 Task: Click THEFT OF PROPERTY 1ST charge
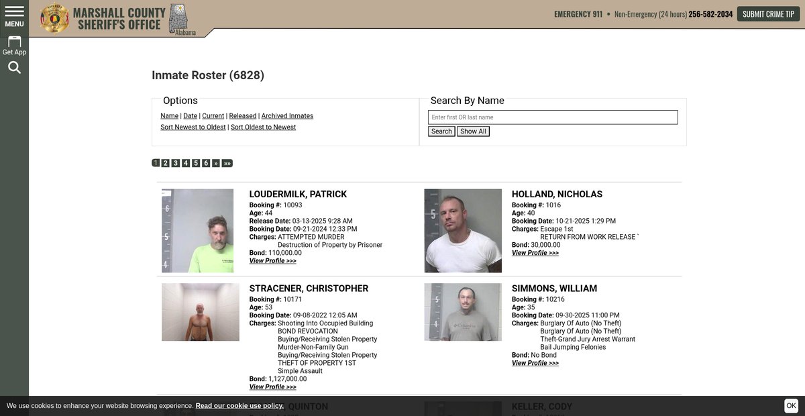(x=317, y=363)
